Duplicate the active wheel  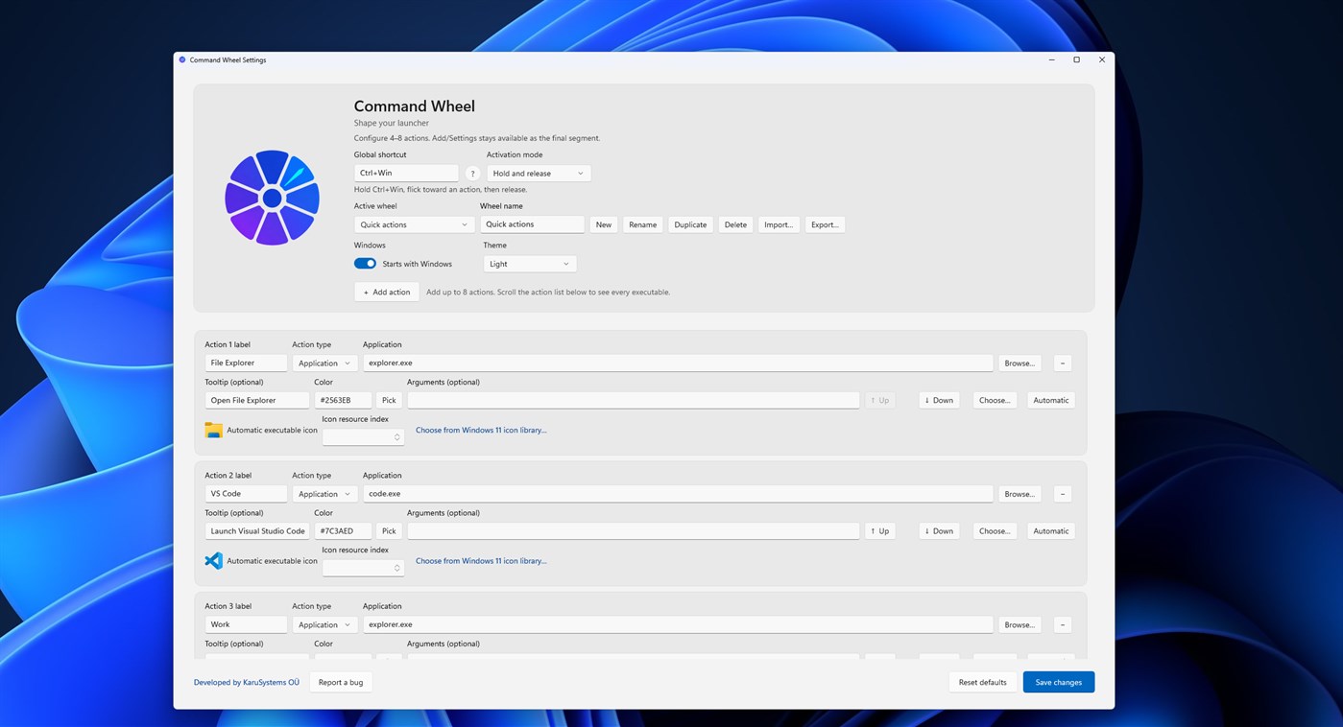pos(690,224)
